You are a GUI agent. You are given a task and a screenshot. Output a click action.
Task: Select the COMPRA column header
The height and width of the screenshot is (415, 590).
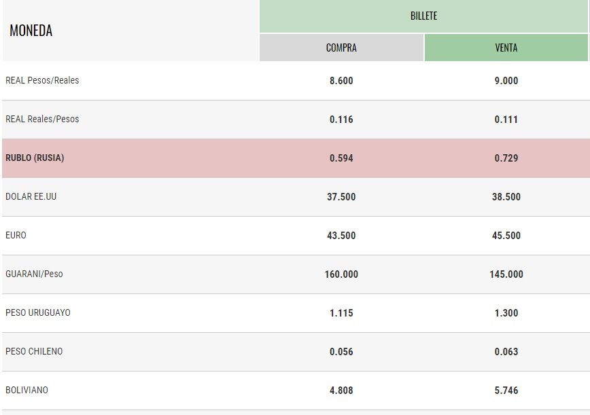coord(341,48)
